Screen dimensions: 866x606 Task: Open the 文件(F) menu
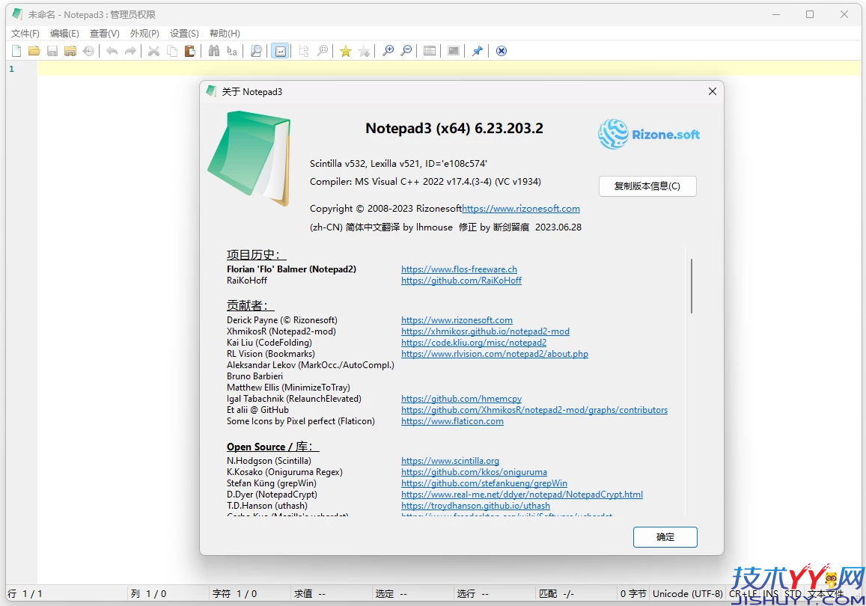25,33
